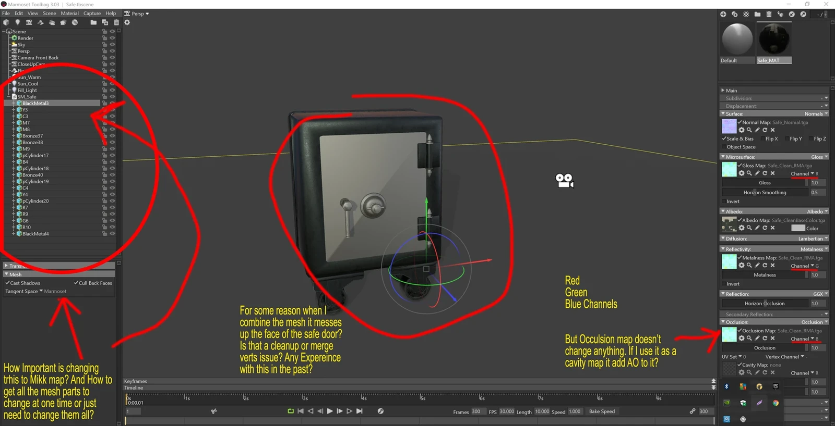Image resolution: width=835 pixels, height=426 pixels.
Task: Change Diffusion model from Lambertian
Action: tap(813, 239)
